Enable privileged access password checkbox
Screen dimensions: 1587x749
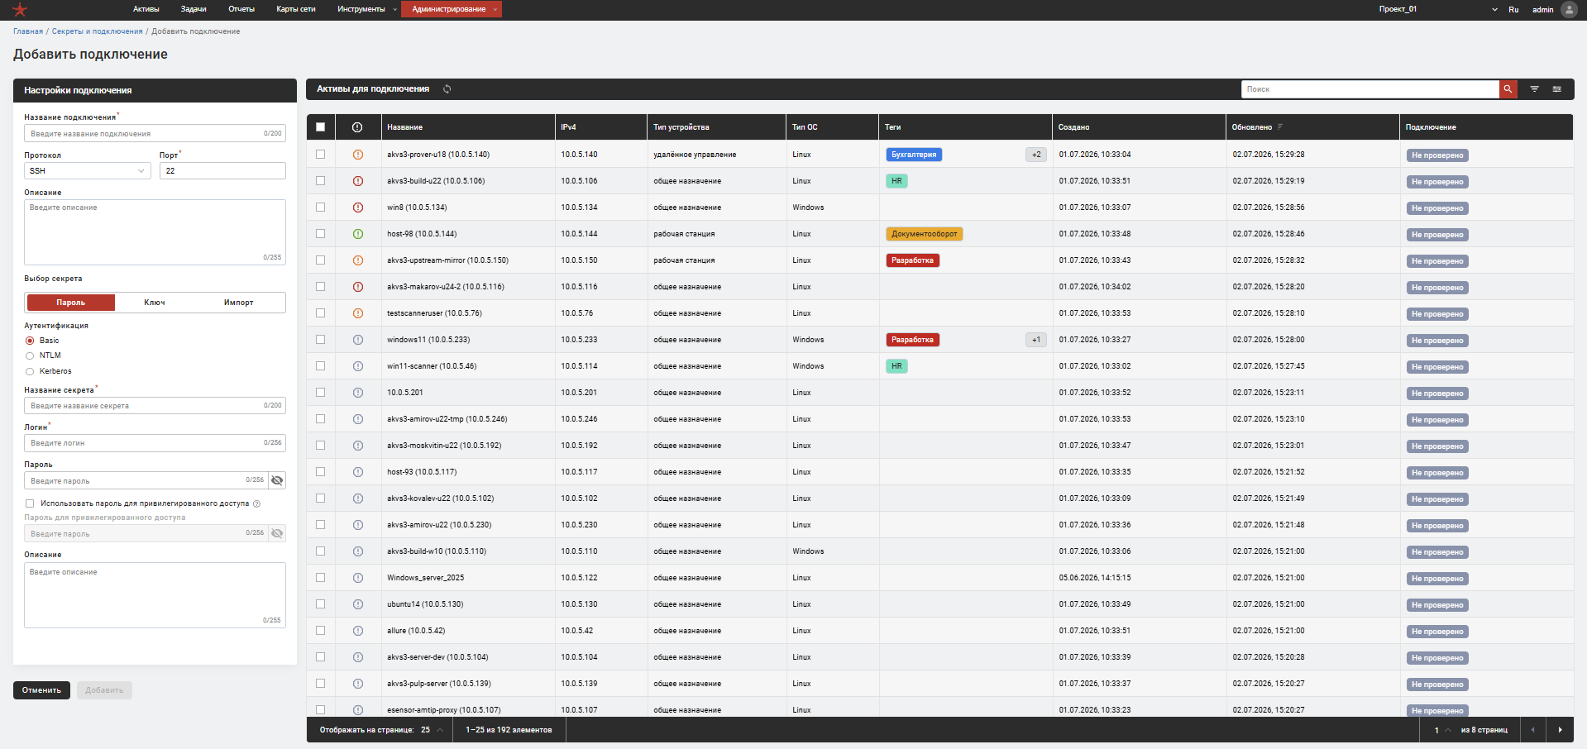coord(30,503)
